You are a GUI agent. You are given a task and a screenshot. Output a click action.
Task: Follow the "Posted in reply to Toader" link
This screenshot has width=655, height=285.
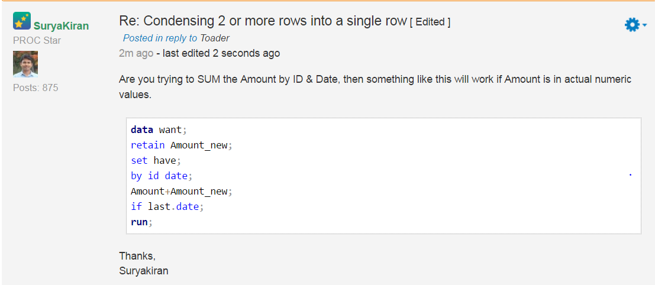click(176, 38)
